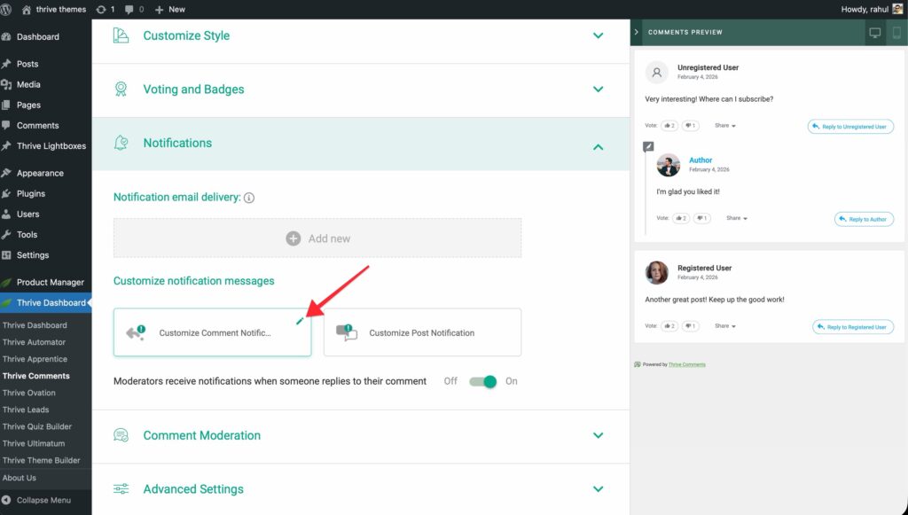Open Thrive Leads in sidebar menu
The width and height of the screenshot is (908, 515).
[26, 410]
